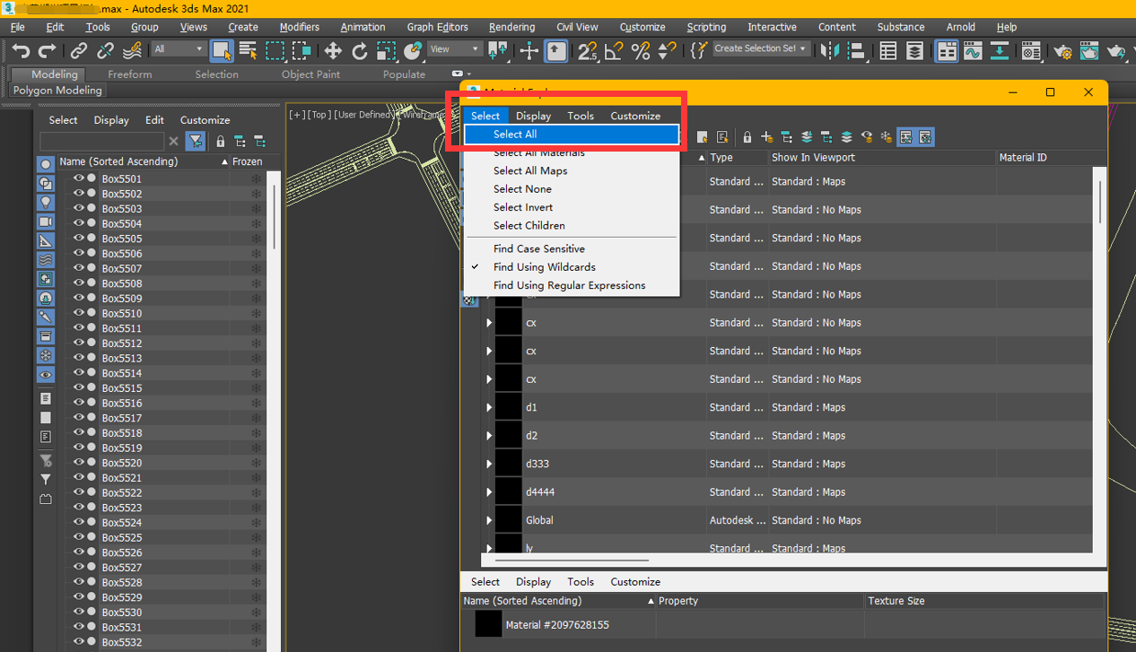1136x652 pixels.
Task: Expand the d2 material row
Action: (x=489, y=436)
